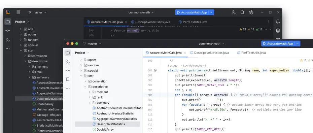Switch to DescriptiveStatistics.java tab in light window
Screen dimensions: 313x133
tap(209, 53)
